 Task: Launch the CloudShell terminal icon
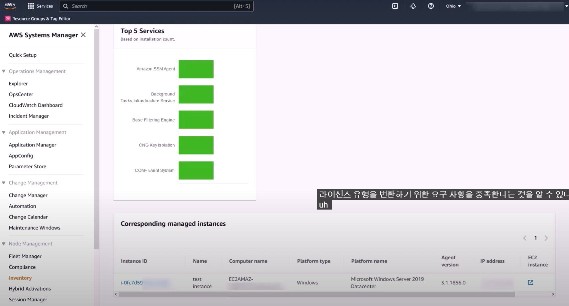click(x=395, y=6)
